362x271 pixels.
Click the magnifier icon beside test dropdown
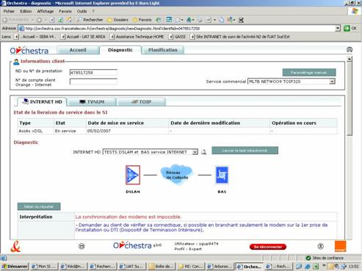203,152
